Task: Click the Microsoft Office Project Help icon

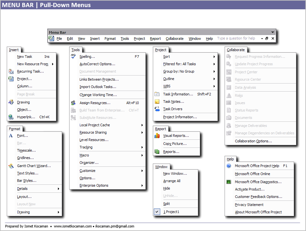Action: 229,166
